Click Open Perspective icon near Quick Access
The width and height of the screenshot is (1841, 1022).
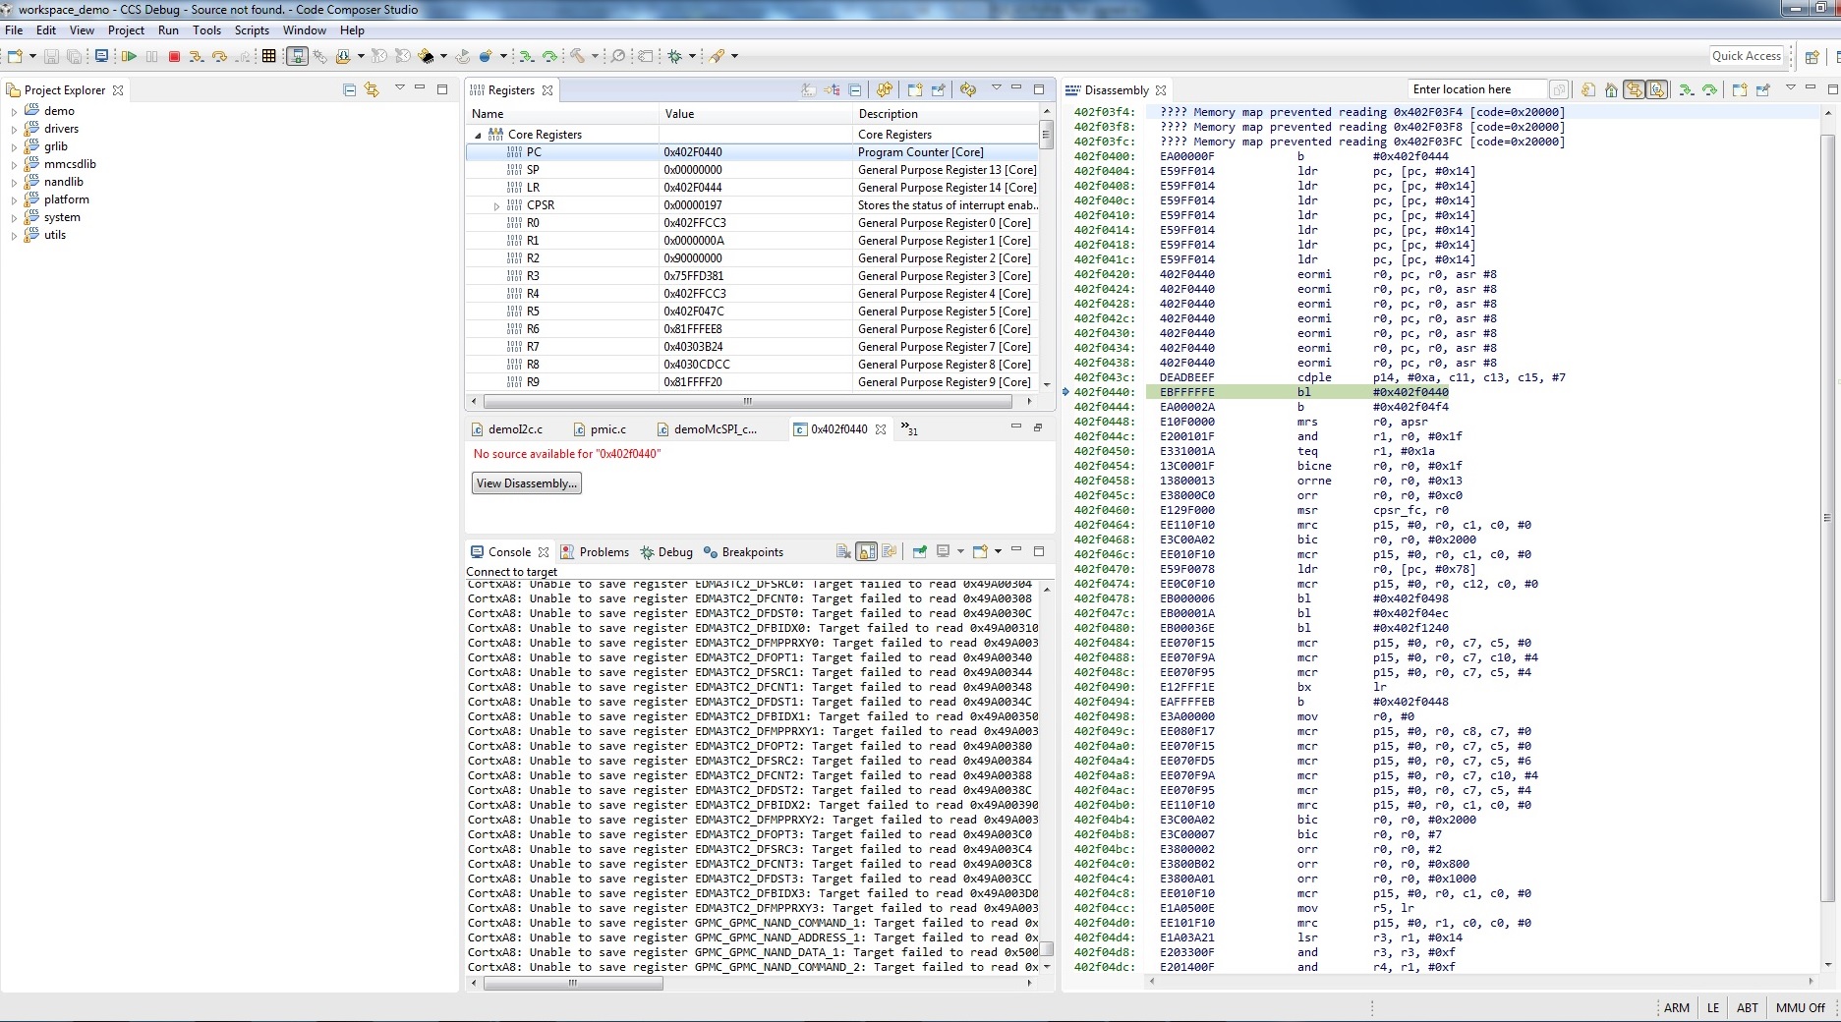coord(1812,57)
